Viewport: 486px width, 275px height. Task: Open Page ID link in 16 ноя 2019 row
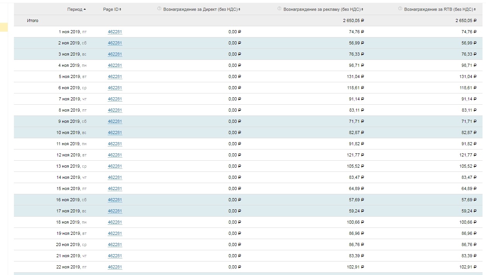(115, 200)
